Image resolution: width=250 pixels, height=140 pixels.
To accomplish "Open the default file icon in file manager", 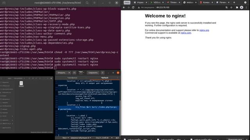I will [x=21, y=84].
